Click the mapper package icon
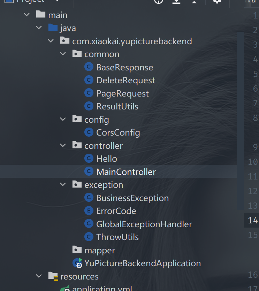259x291 pixels. click(77, 250)
